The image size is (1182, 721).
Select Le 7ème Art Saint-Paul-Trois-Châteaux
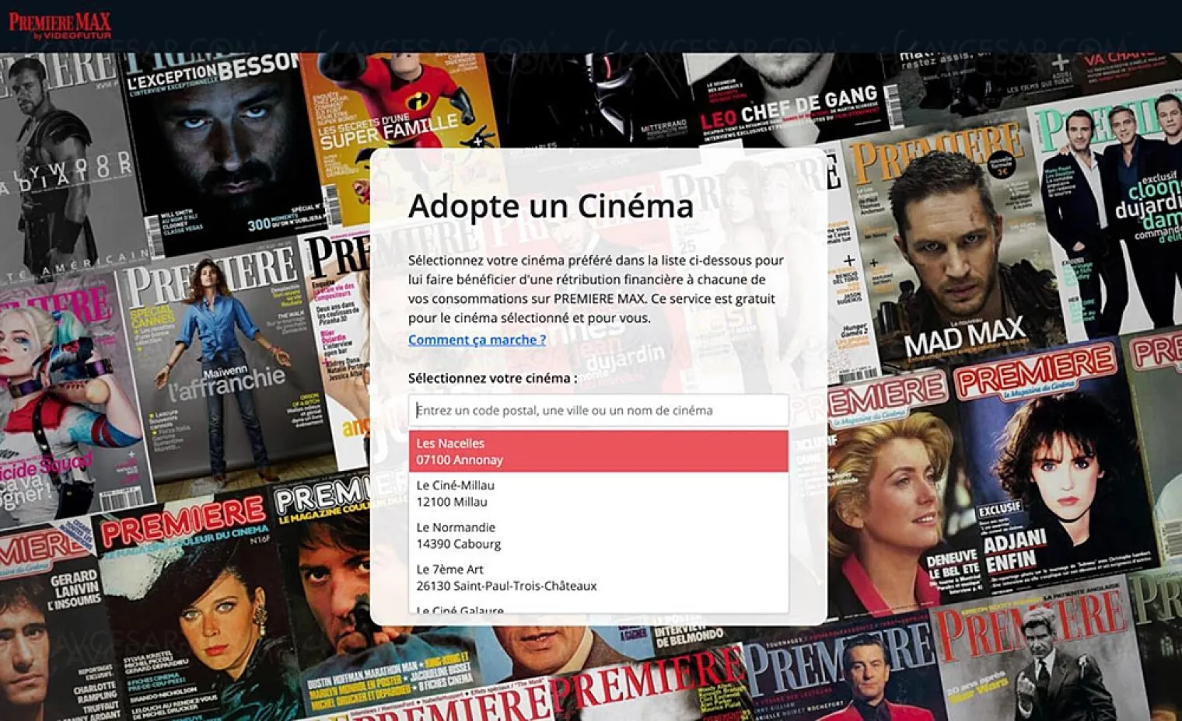pos(598,577)
